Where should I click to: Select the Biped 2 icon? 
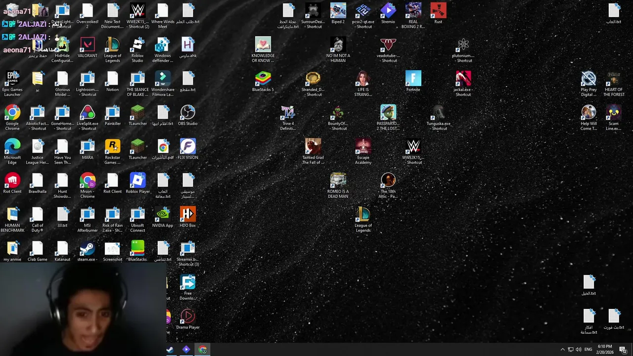(x=338, y=13)
